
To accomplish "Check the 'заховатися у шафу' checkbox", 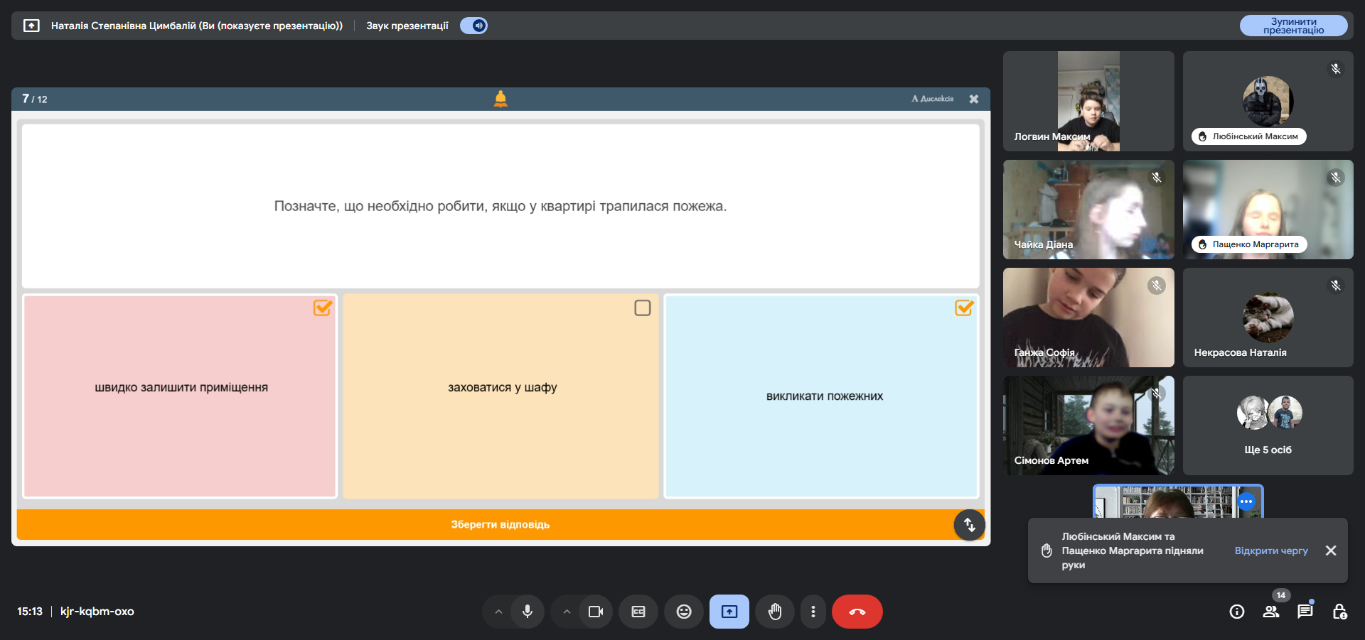I will [643, 308].
